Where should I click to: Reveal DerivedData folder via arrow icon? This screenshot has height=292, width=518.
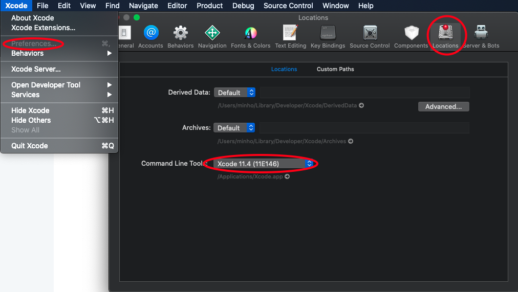[x=361, y=105]
